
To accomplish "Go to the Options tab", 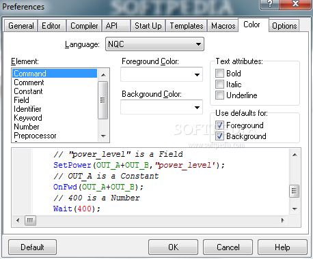I will [284, 26].
